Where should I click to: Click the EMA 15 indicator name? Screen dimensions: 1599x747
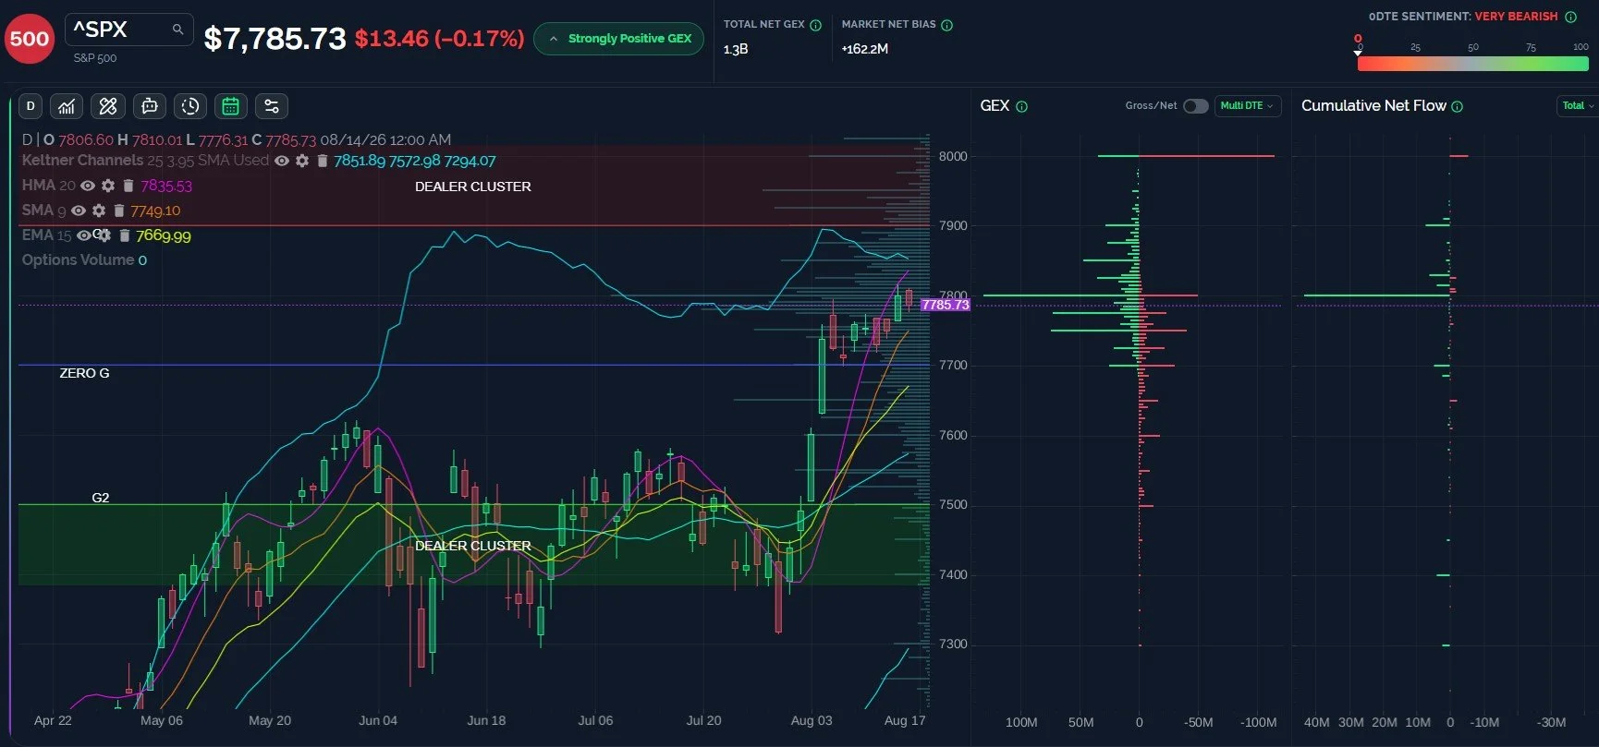point(46,235)
